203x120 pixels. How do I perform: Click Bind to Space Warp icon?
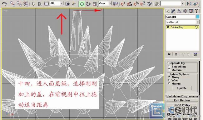[x=26, y=4]
